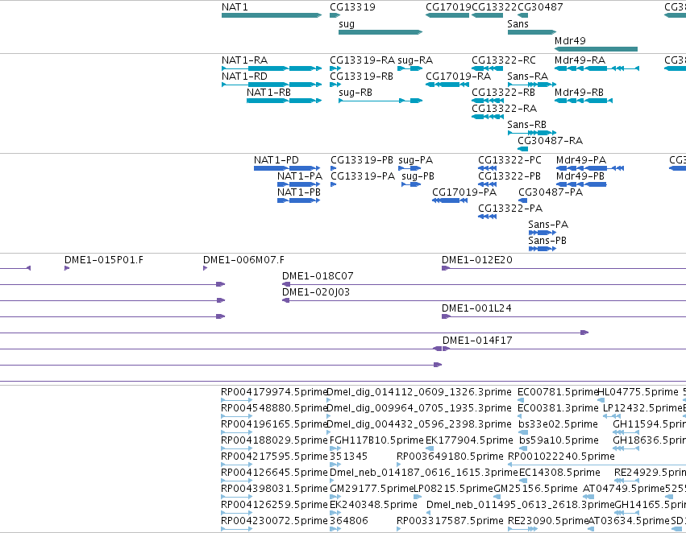Click the RP003649180.5prime EST label
This screenshot has width=686, height=533.
pos(450,457)
